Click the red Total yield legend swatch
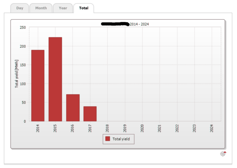This screenshot has width=237, height=168. pos(108,139)
